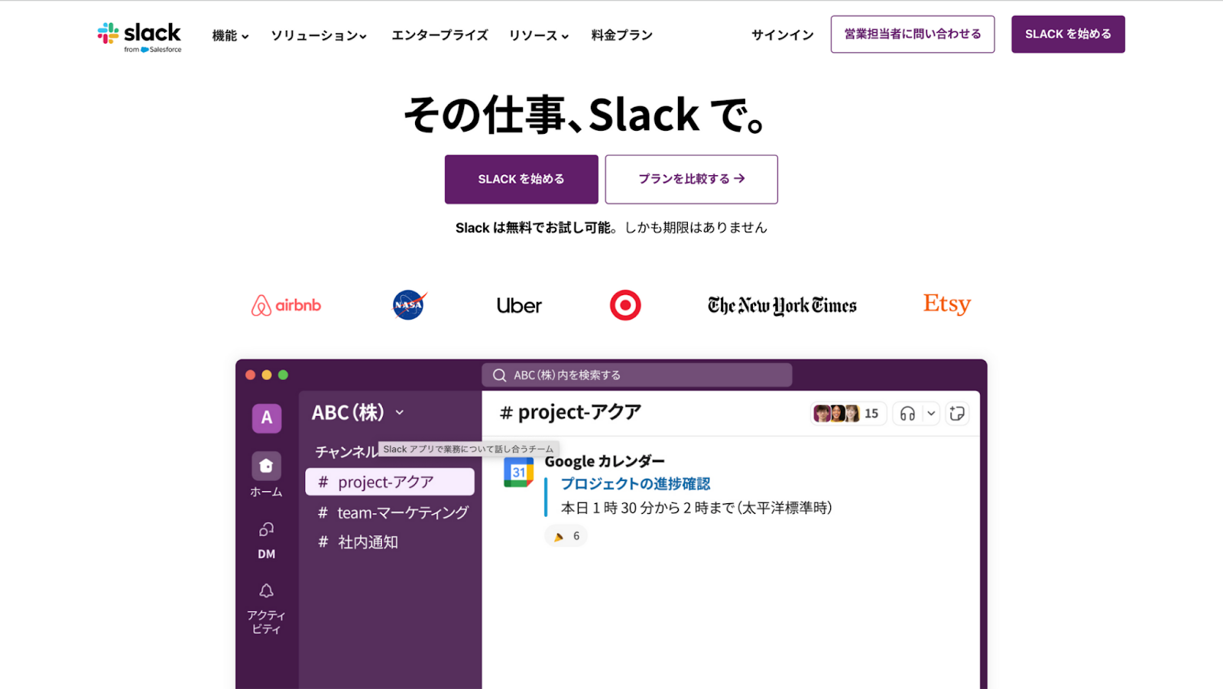The height and width of the screenshot is (689, 1223).
Task: Click the チャンネル section header
Action: point(346,452)
